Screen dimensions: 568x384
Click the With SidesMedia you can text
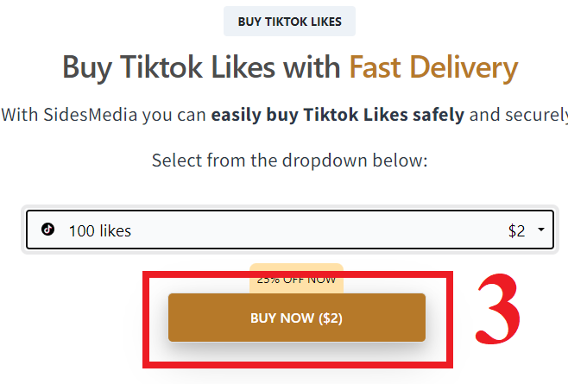click(x=104, y=115)
